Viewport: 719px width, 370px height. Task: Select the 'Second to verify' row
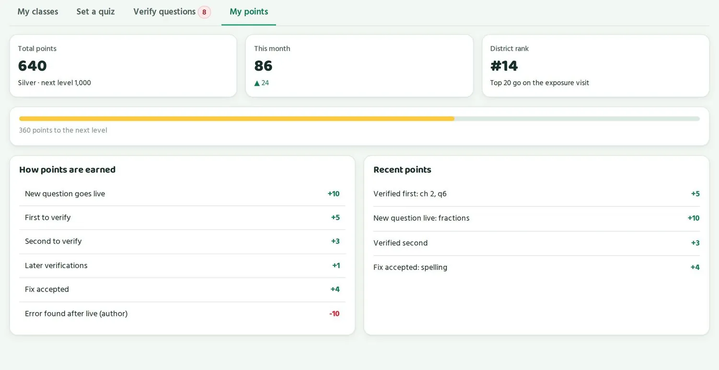pos(182,242)
